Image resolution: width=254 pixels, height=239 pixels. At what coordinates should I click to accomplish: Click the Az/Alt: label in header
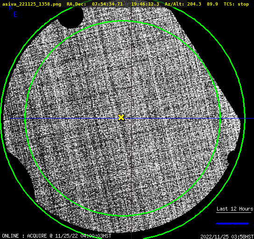click(x=174, y=4)
